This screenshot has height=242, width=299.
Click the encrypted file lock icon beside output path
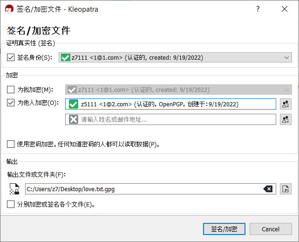click(14, 189)
